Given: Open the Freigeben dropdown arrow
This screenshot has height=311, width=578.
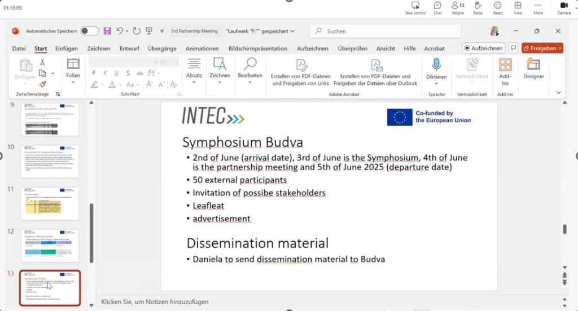Looking at the screenshot, I should (560, 48).
